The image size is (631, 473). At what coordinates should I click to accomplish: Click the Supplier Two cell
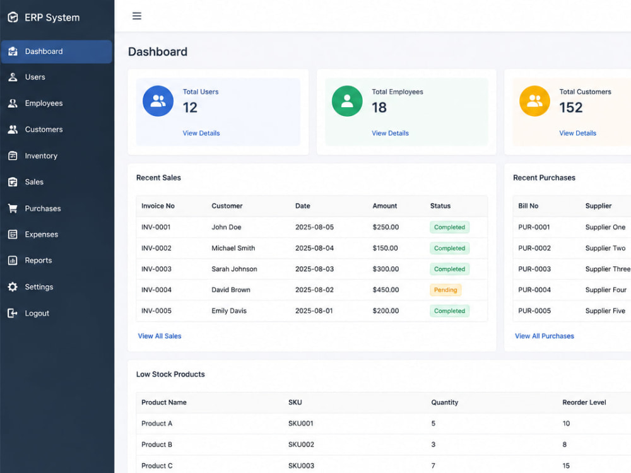605,248
